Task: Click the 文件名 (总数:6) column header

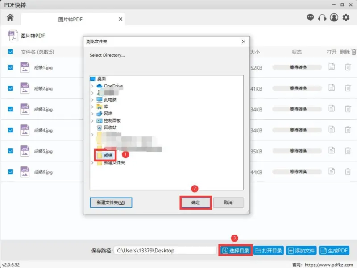Action: coord(37,52)
